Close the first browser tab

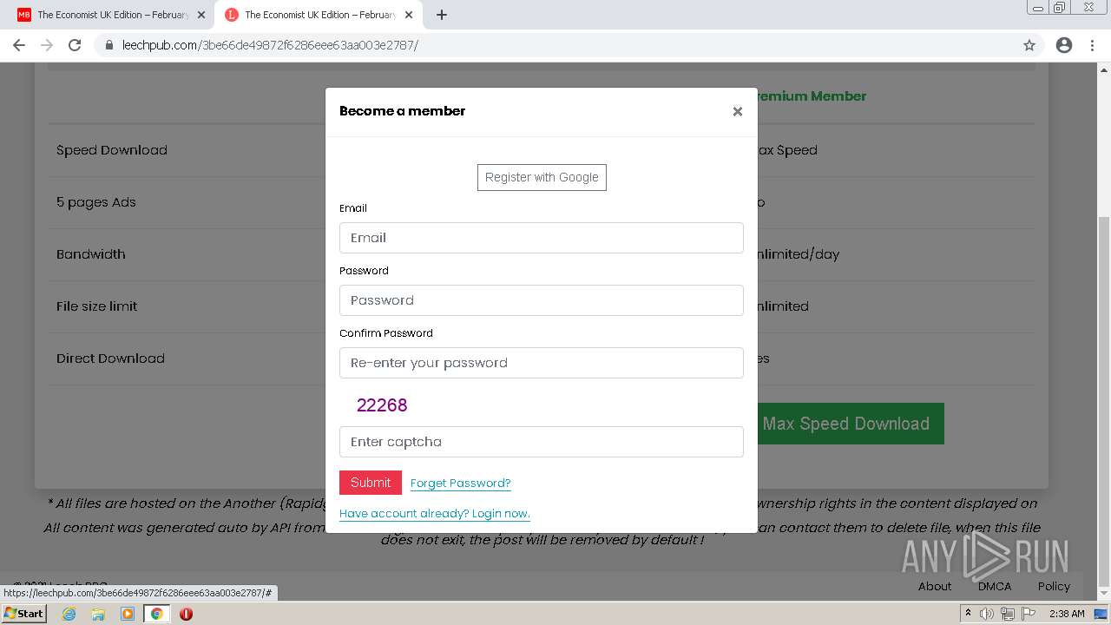point(201,15)
